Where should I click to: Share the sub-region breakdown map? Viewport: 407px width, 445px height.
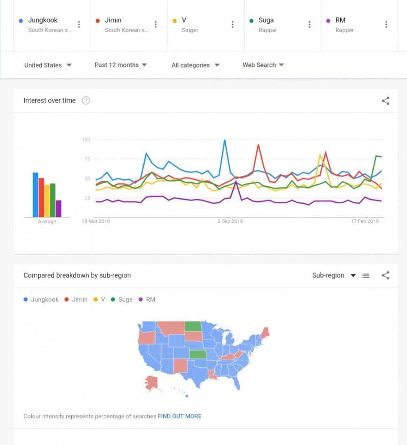(x=385, y=275)
